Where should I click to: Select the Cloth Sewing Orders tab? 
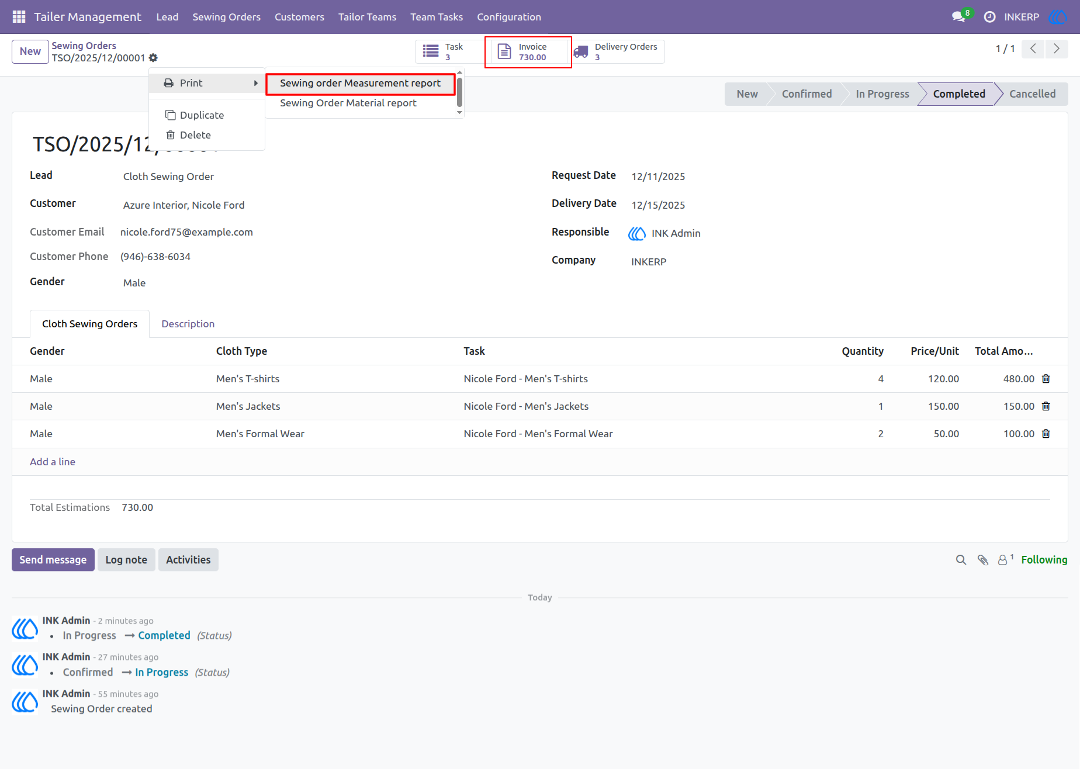90,324
